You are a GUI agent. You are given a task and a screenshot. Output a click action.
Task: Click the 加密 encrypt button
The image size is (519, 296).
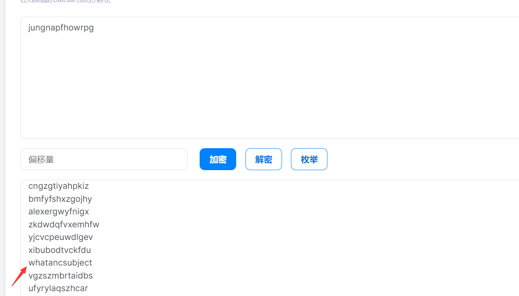(218, 159)
